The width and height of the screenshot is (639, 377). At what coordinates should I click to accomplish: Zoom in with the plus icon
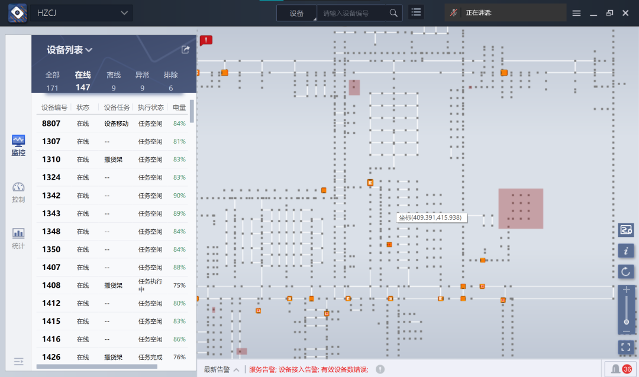(627, 290)
